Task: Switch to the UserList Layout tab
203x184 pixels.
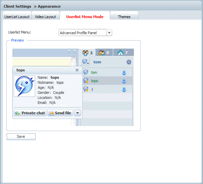Action: (x=17, y=16)
